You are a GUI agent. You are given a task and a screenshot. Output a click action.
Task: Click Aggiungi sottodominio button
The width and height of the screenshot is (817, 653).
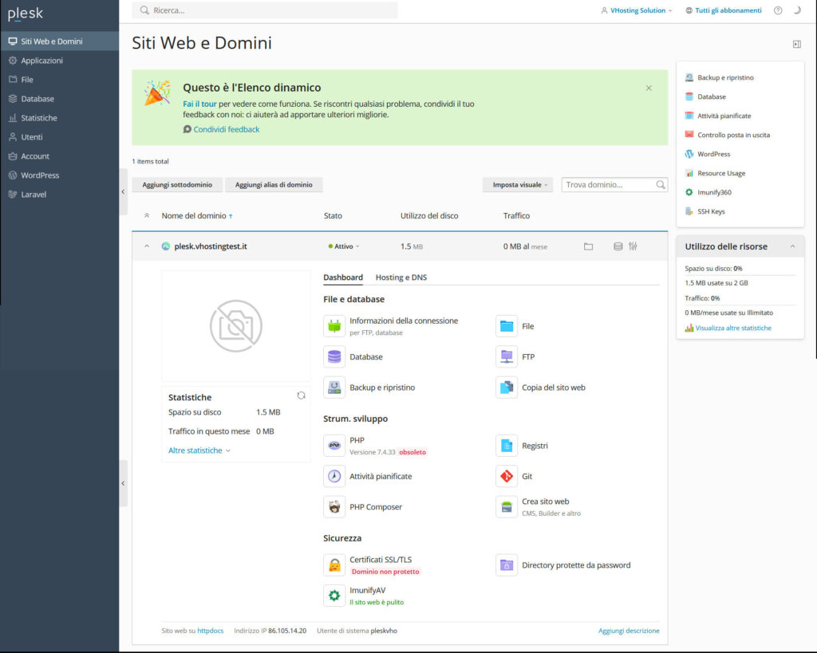tap(177, 185)
